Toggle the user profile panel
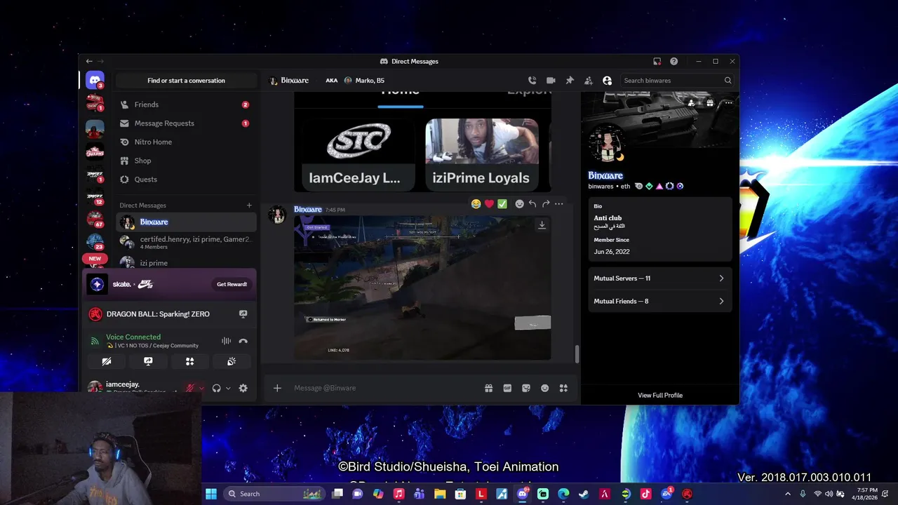 (x=608, y=81)
